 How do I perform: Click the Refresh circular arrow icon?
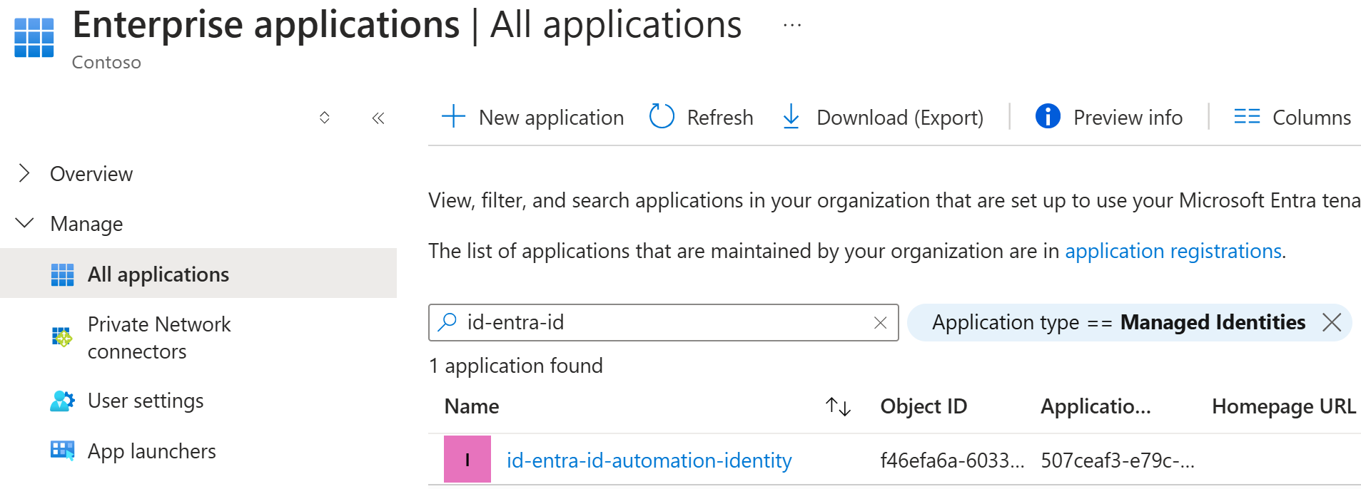(x=662, y=116)
